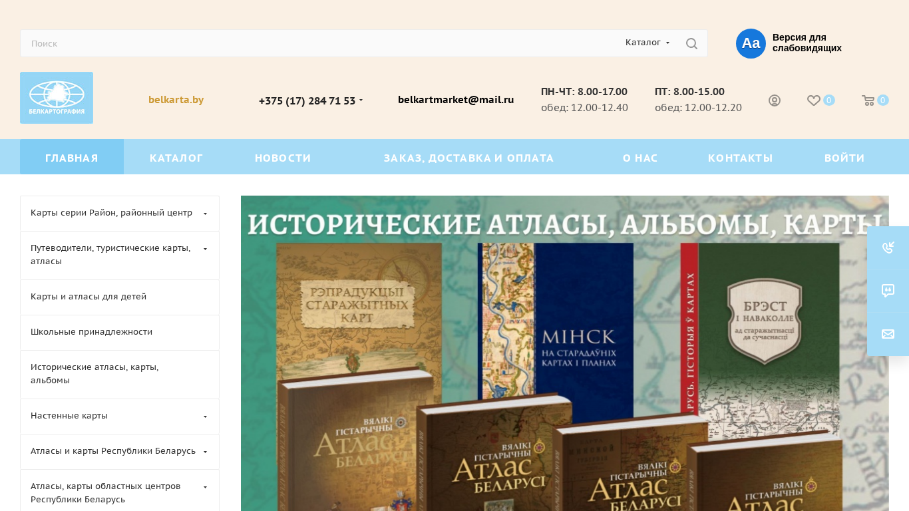Click the ПТ: 8.00-15.00 hours text
909x511 pixels.
(x=689, y=92)
